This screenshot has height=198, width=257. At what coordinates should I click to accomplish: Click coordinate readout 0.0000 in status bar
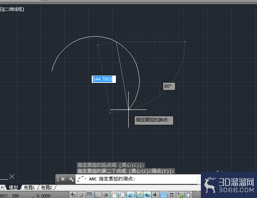pos(43,196)
